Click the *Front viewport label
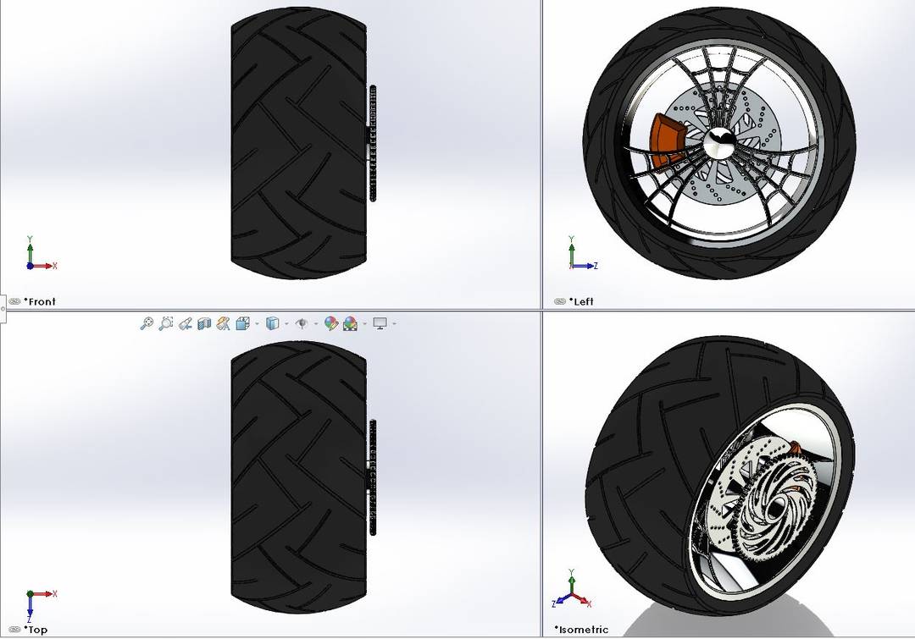Screen dimensions: 915x639 click(38, 301)
